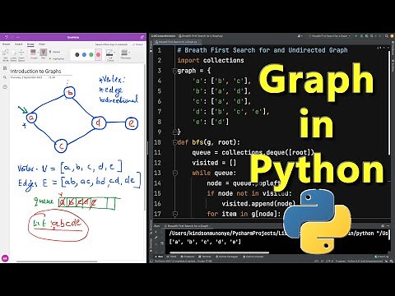Click the Introduction to Graphs page title

click(35, 71)
